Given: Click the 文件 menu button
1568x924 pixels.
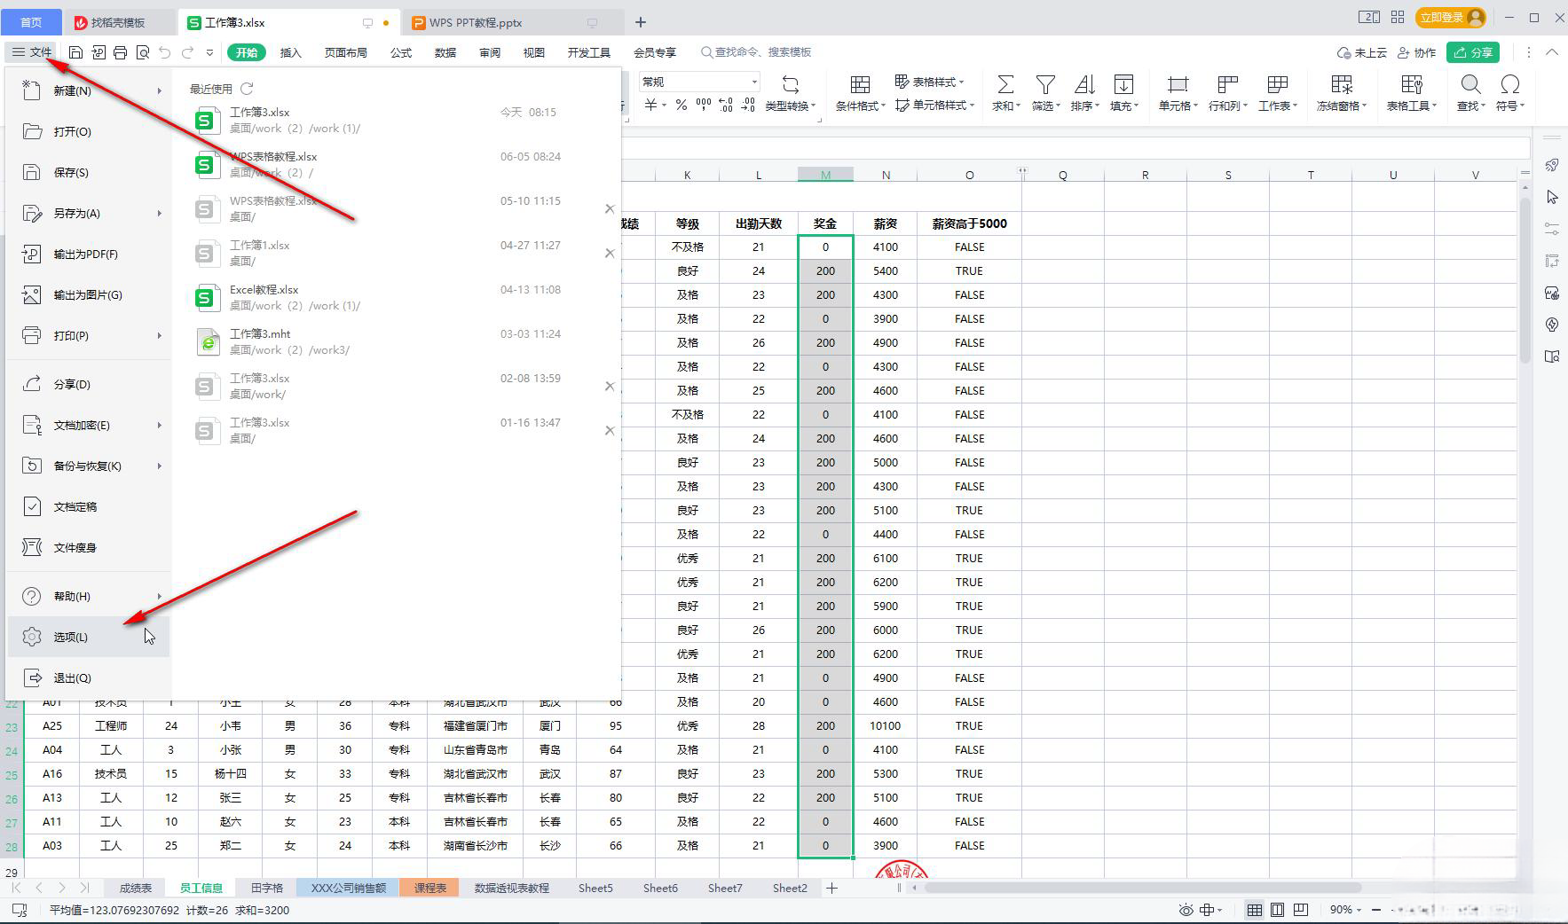Looking at the screenshot, I should click(31, 52).
